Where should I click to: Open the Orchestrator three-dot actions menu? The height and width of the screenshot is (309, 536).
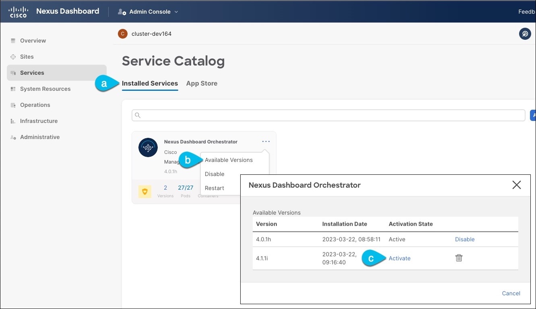pos(266,141)
